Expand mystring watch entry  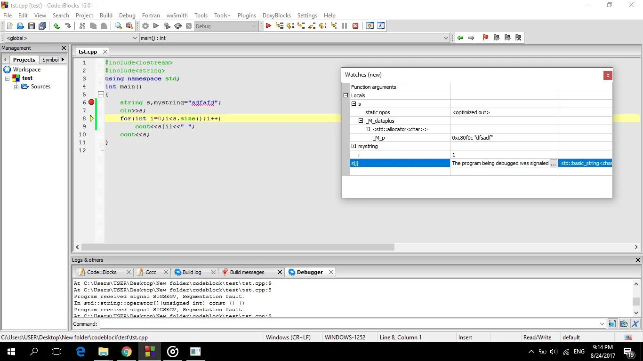coord(354,146)
